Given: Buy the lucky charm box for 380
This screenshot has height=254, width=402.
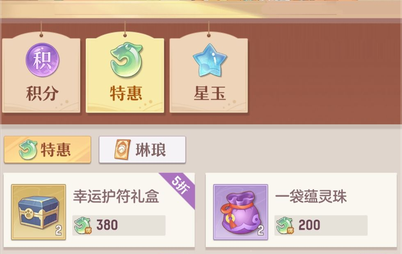Looking at the screenshot, I should (119, 225).
